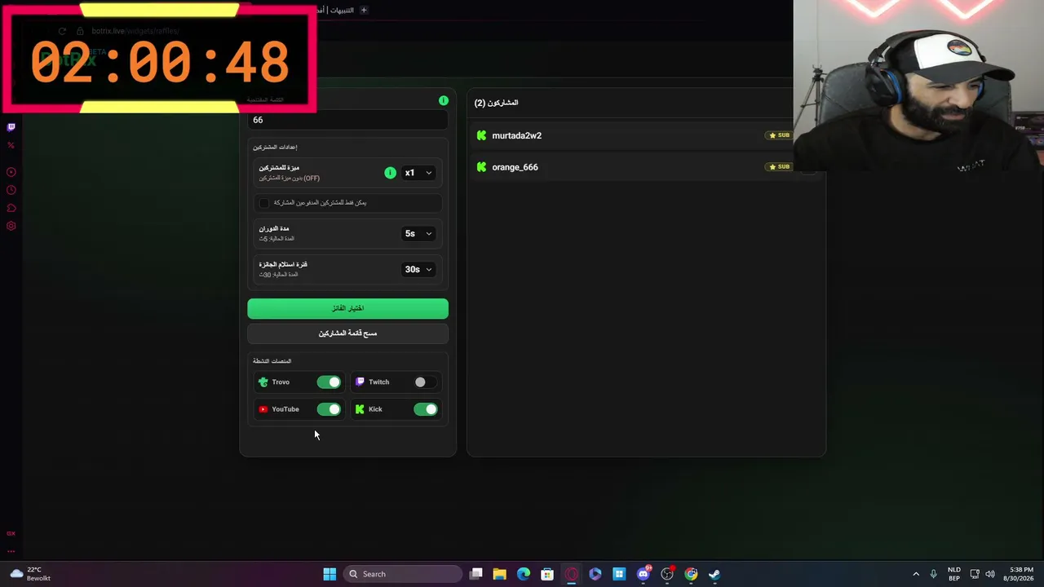The height and width of the screenshot is (587, 1044).
Task: Click the Kick icon next to orange_666
Action: 481,167
